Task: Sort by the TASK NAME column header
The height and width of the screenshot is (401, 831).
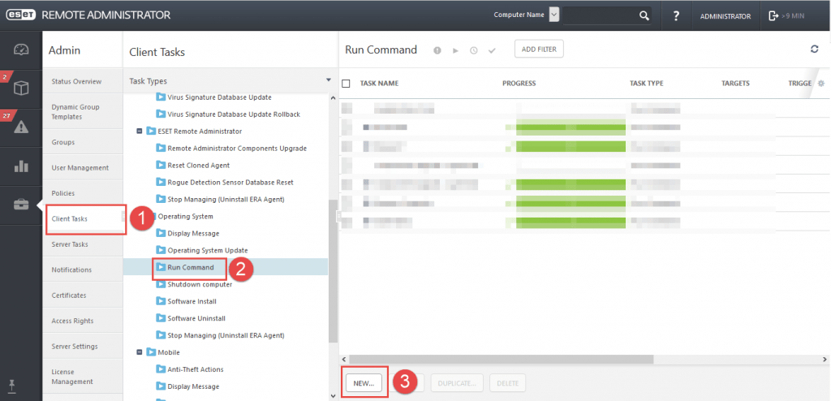Action: (x=380, y=84)
